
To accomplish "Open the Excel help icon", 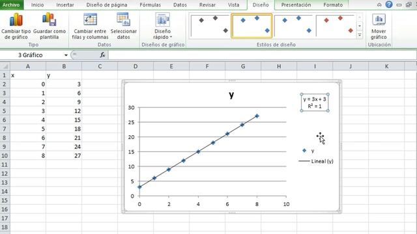I will pos(389,5).
